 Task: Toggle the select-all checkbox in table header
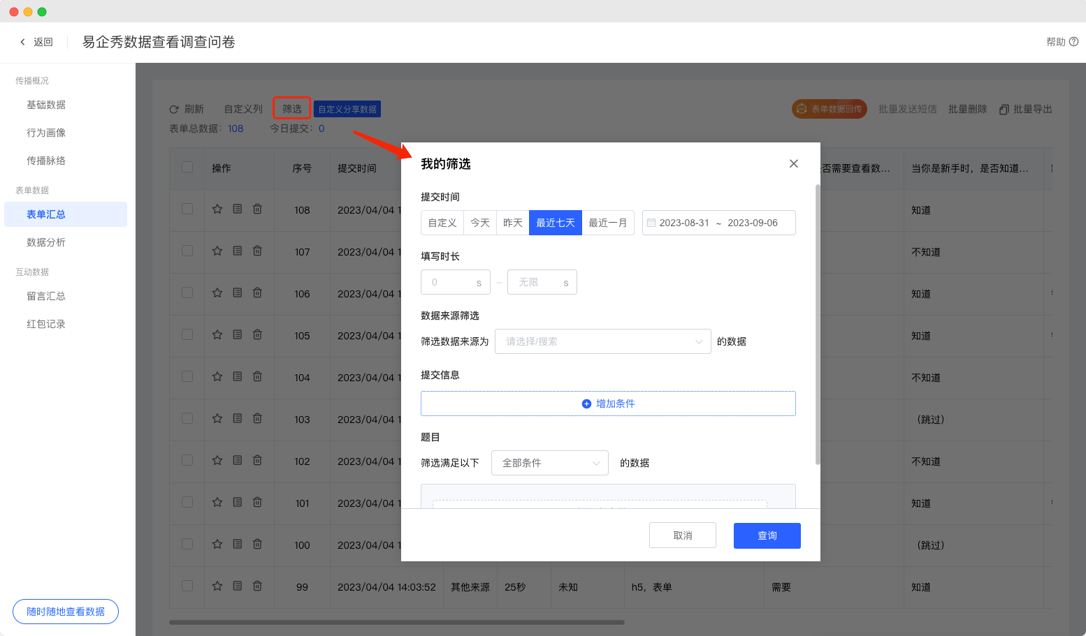187,167
